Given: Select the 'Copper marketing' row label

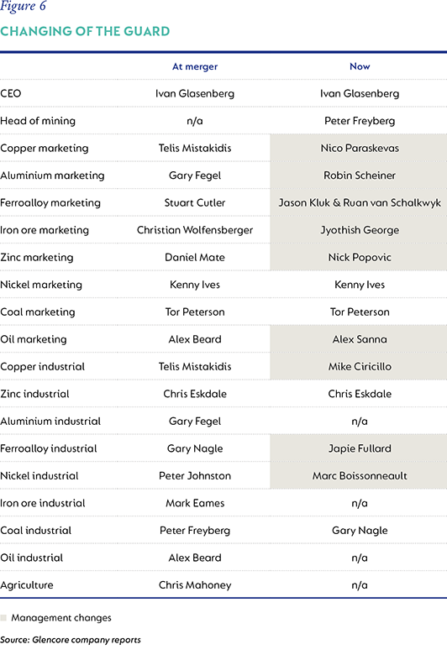Looking at the screenshot, I should point(45,148).
